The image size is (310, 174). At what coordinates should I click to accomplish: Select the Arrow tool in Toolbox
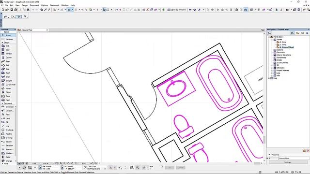tap(8, 35)
